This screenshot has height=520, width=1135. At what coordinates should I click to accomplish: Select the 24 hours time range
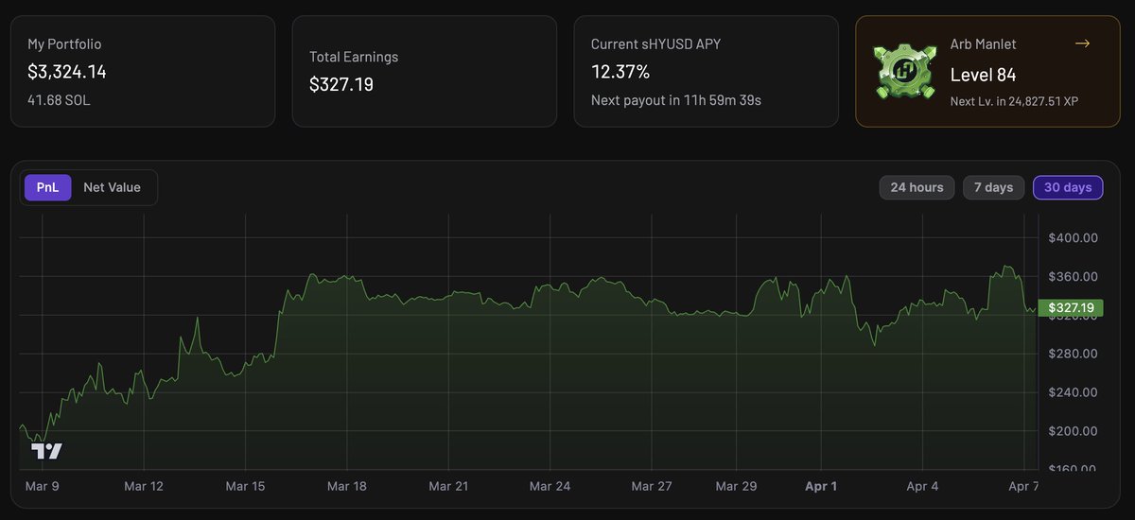coord(917,187)
